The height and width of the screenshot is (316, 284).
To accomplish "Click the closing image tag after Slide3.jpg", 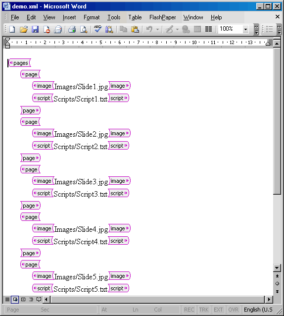I will pos(119,181).
